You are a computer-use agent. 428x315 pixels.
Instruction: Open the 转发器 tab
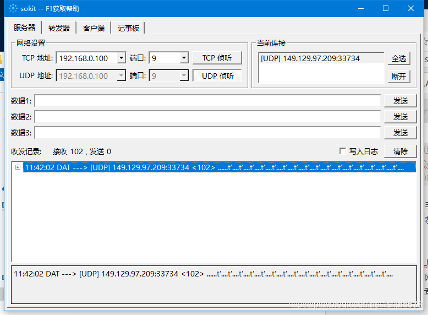pos(59,28)
